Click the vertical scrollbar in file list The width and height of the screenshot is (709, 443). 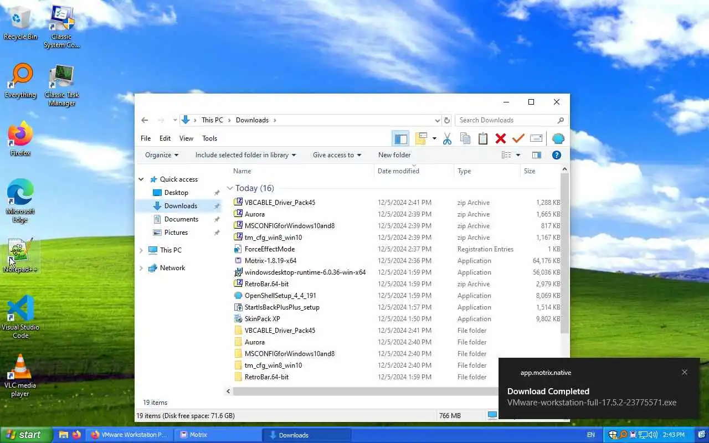(564, 253)
